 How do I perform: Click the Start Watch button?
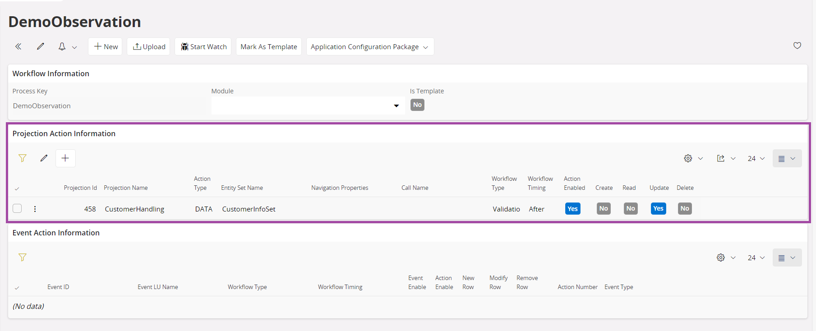203,47
